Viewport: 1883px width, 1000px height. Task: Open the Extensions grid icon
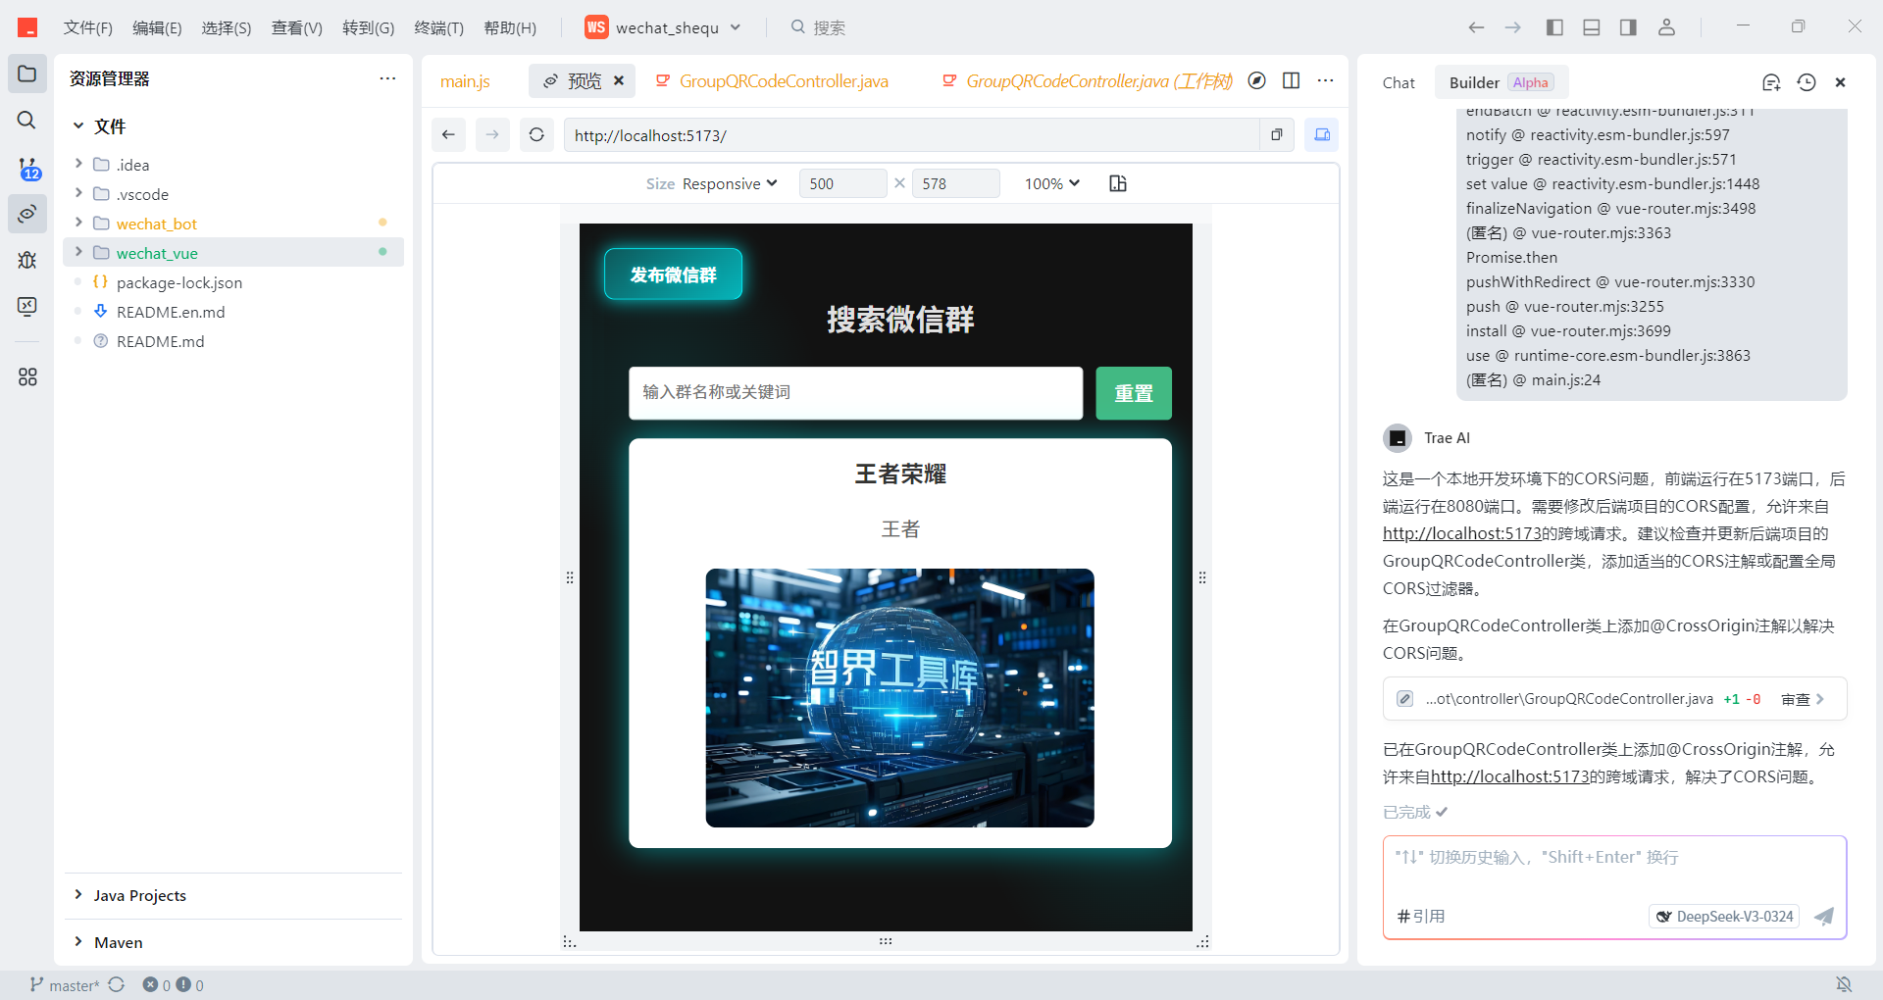pos(27,376)
